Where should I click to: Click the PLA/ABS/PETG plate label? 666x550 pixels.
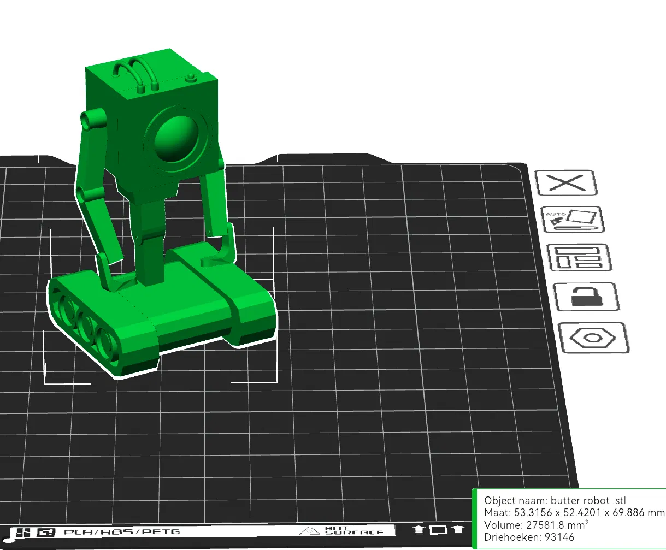click(x=121, y=531)
